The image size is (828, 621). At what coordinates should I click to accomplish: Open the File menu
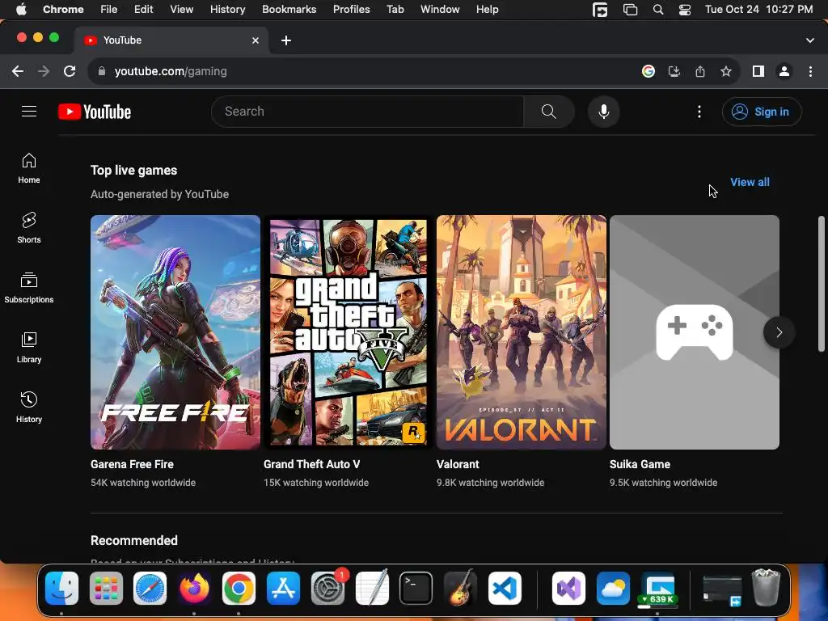pyautogui.click(x=109, y=10)
